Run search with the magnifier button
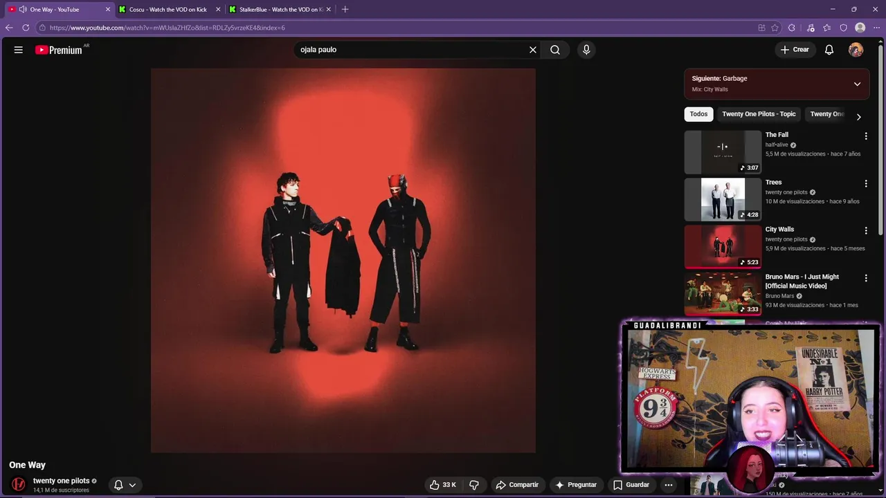Viewport: 886px width, 498px height. tap(555, 50)
